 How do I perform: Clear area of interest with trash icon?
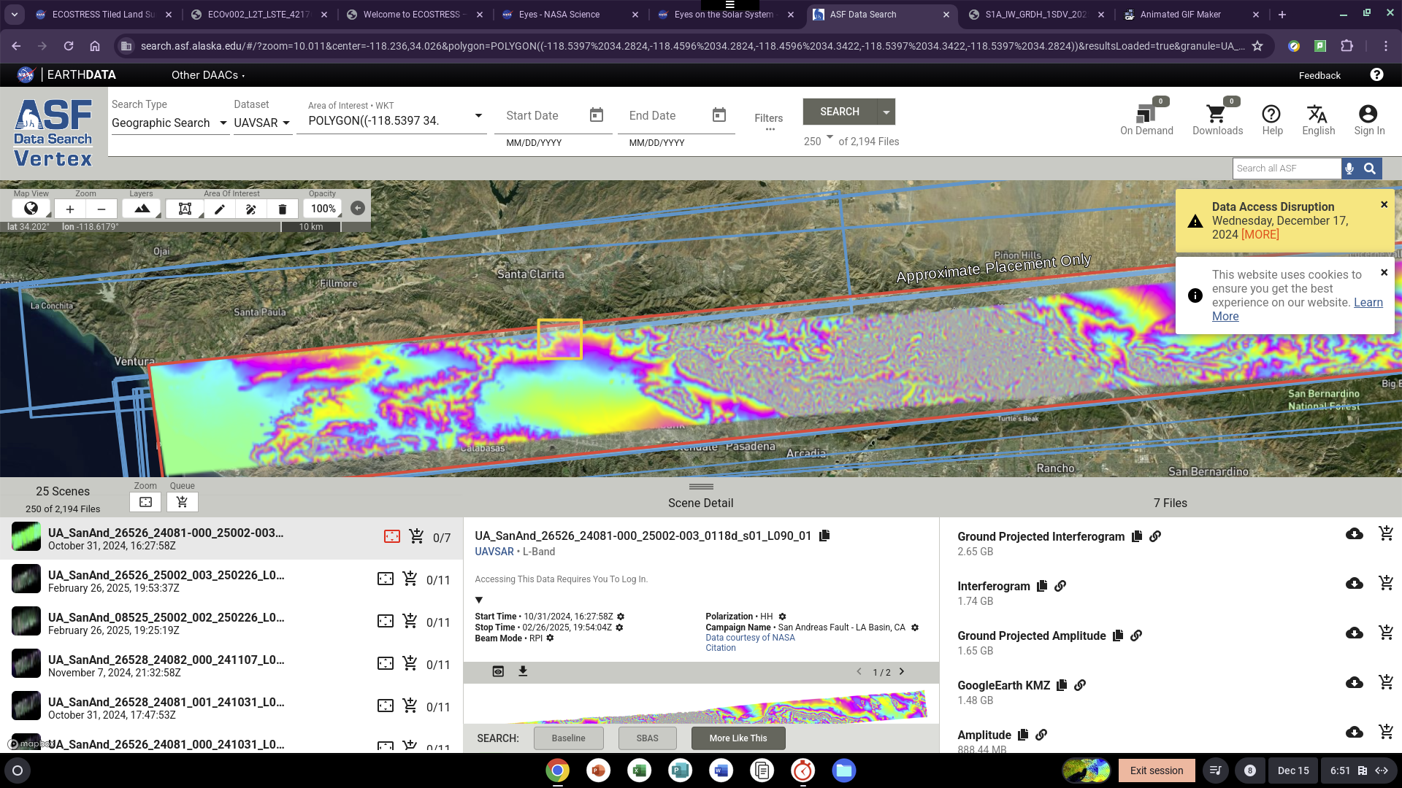tap(283, 209)
